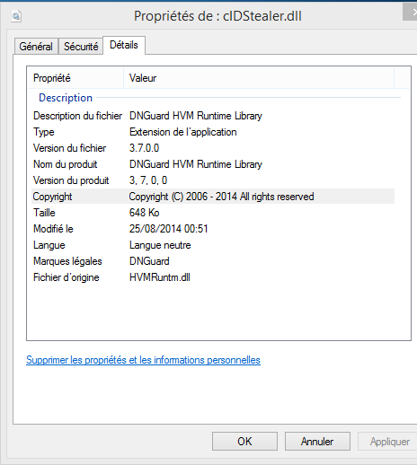
Task: Close the Propriétés dialog window
Action: click(x=411, y=13)
